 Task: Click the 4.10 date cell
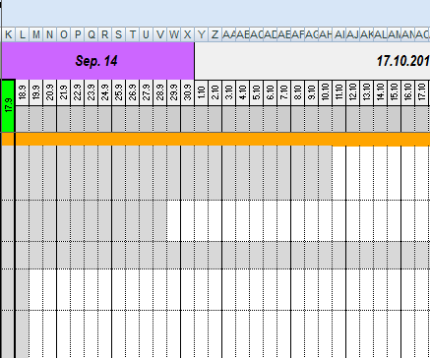tap(243, 92)
